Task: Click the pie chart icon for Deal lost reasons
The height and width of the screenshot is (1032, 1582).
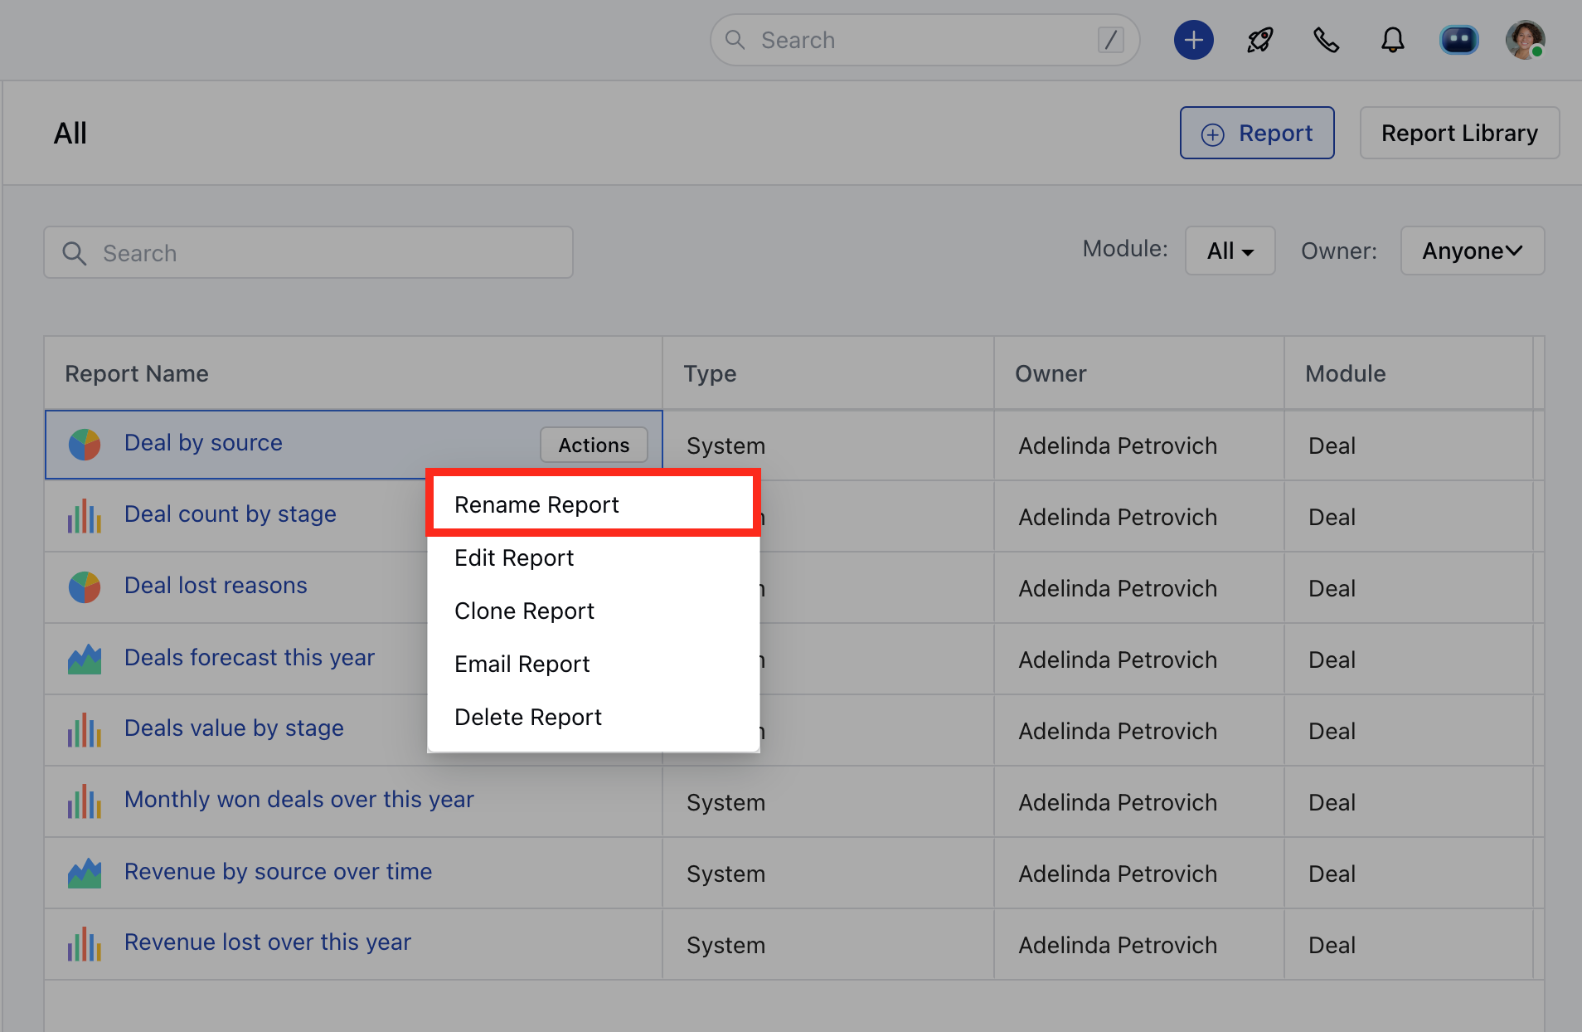Action: click(x=85, y=587)
